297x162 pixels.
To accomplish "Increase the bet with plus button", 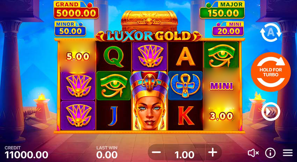I will click(212, 152).
